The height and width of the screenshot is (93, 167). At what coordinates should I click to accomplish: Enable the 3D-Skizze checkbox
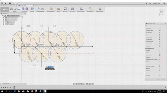(160, 46)
